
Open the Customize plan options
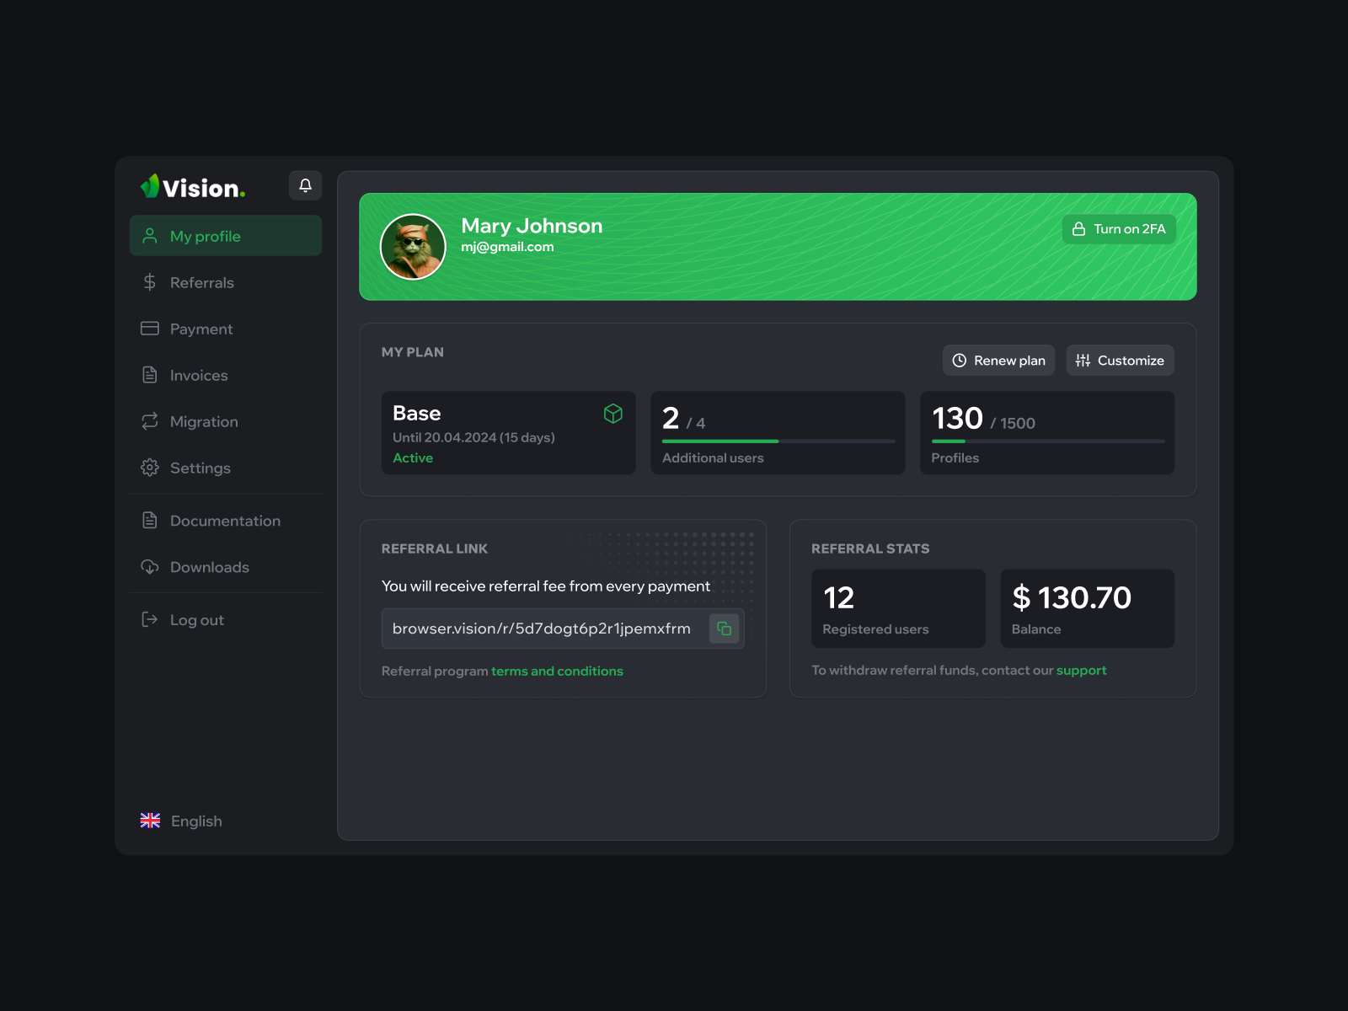(x=1120, y=360)
